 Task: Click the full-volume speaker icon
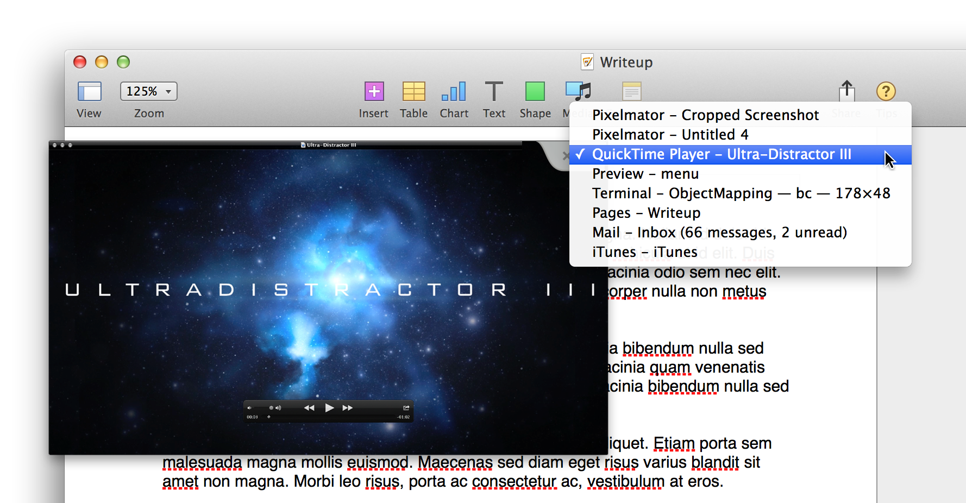[278, 407]
